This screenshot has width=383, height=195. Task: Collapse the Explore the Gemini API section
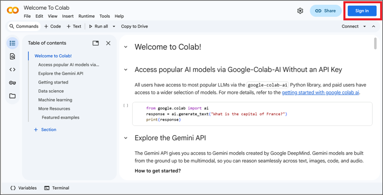click(126, 138)
